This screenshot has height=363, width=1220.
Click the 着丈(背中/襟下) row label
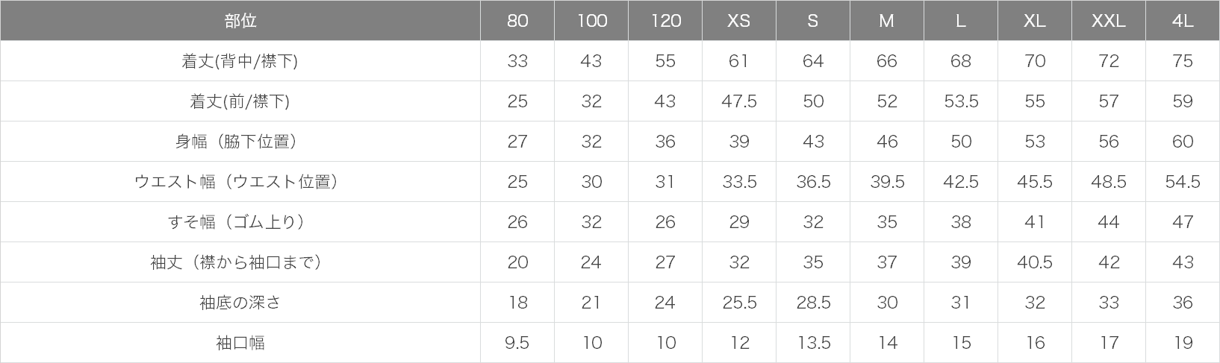240,61
